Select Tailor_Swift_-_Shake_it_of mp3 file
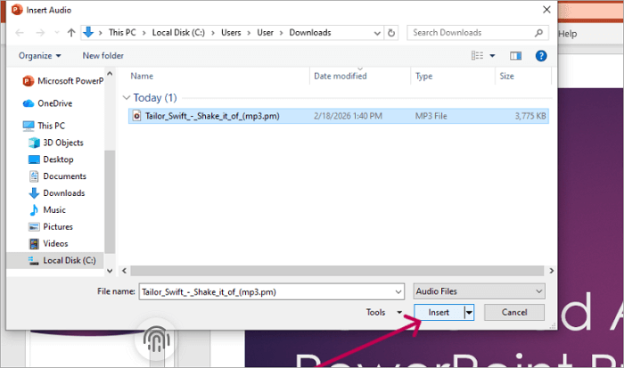Image resolution: width=624 pixels, height=368 pixels. pyautogui.click(x=338, y=116)
